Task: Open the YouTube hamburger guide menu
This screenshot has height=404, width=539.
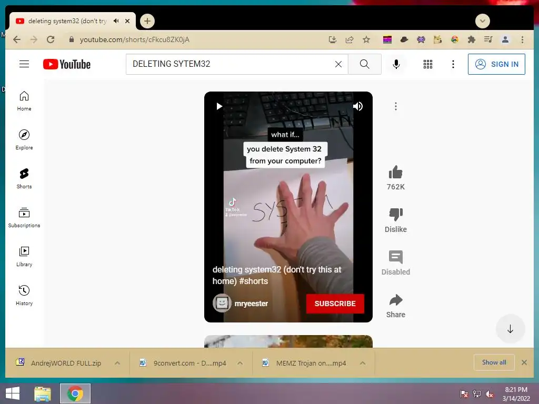Action: tap(24, 64)
